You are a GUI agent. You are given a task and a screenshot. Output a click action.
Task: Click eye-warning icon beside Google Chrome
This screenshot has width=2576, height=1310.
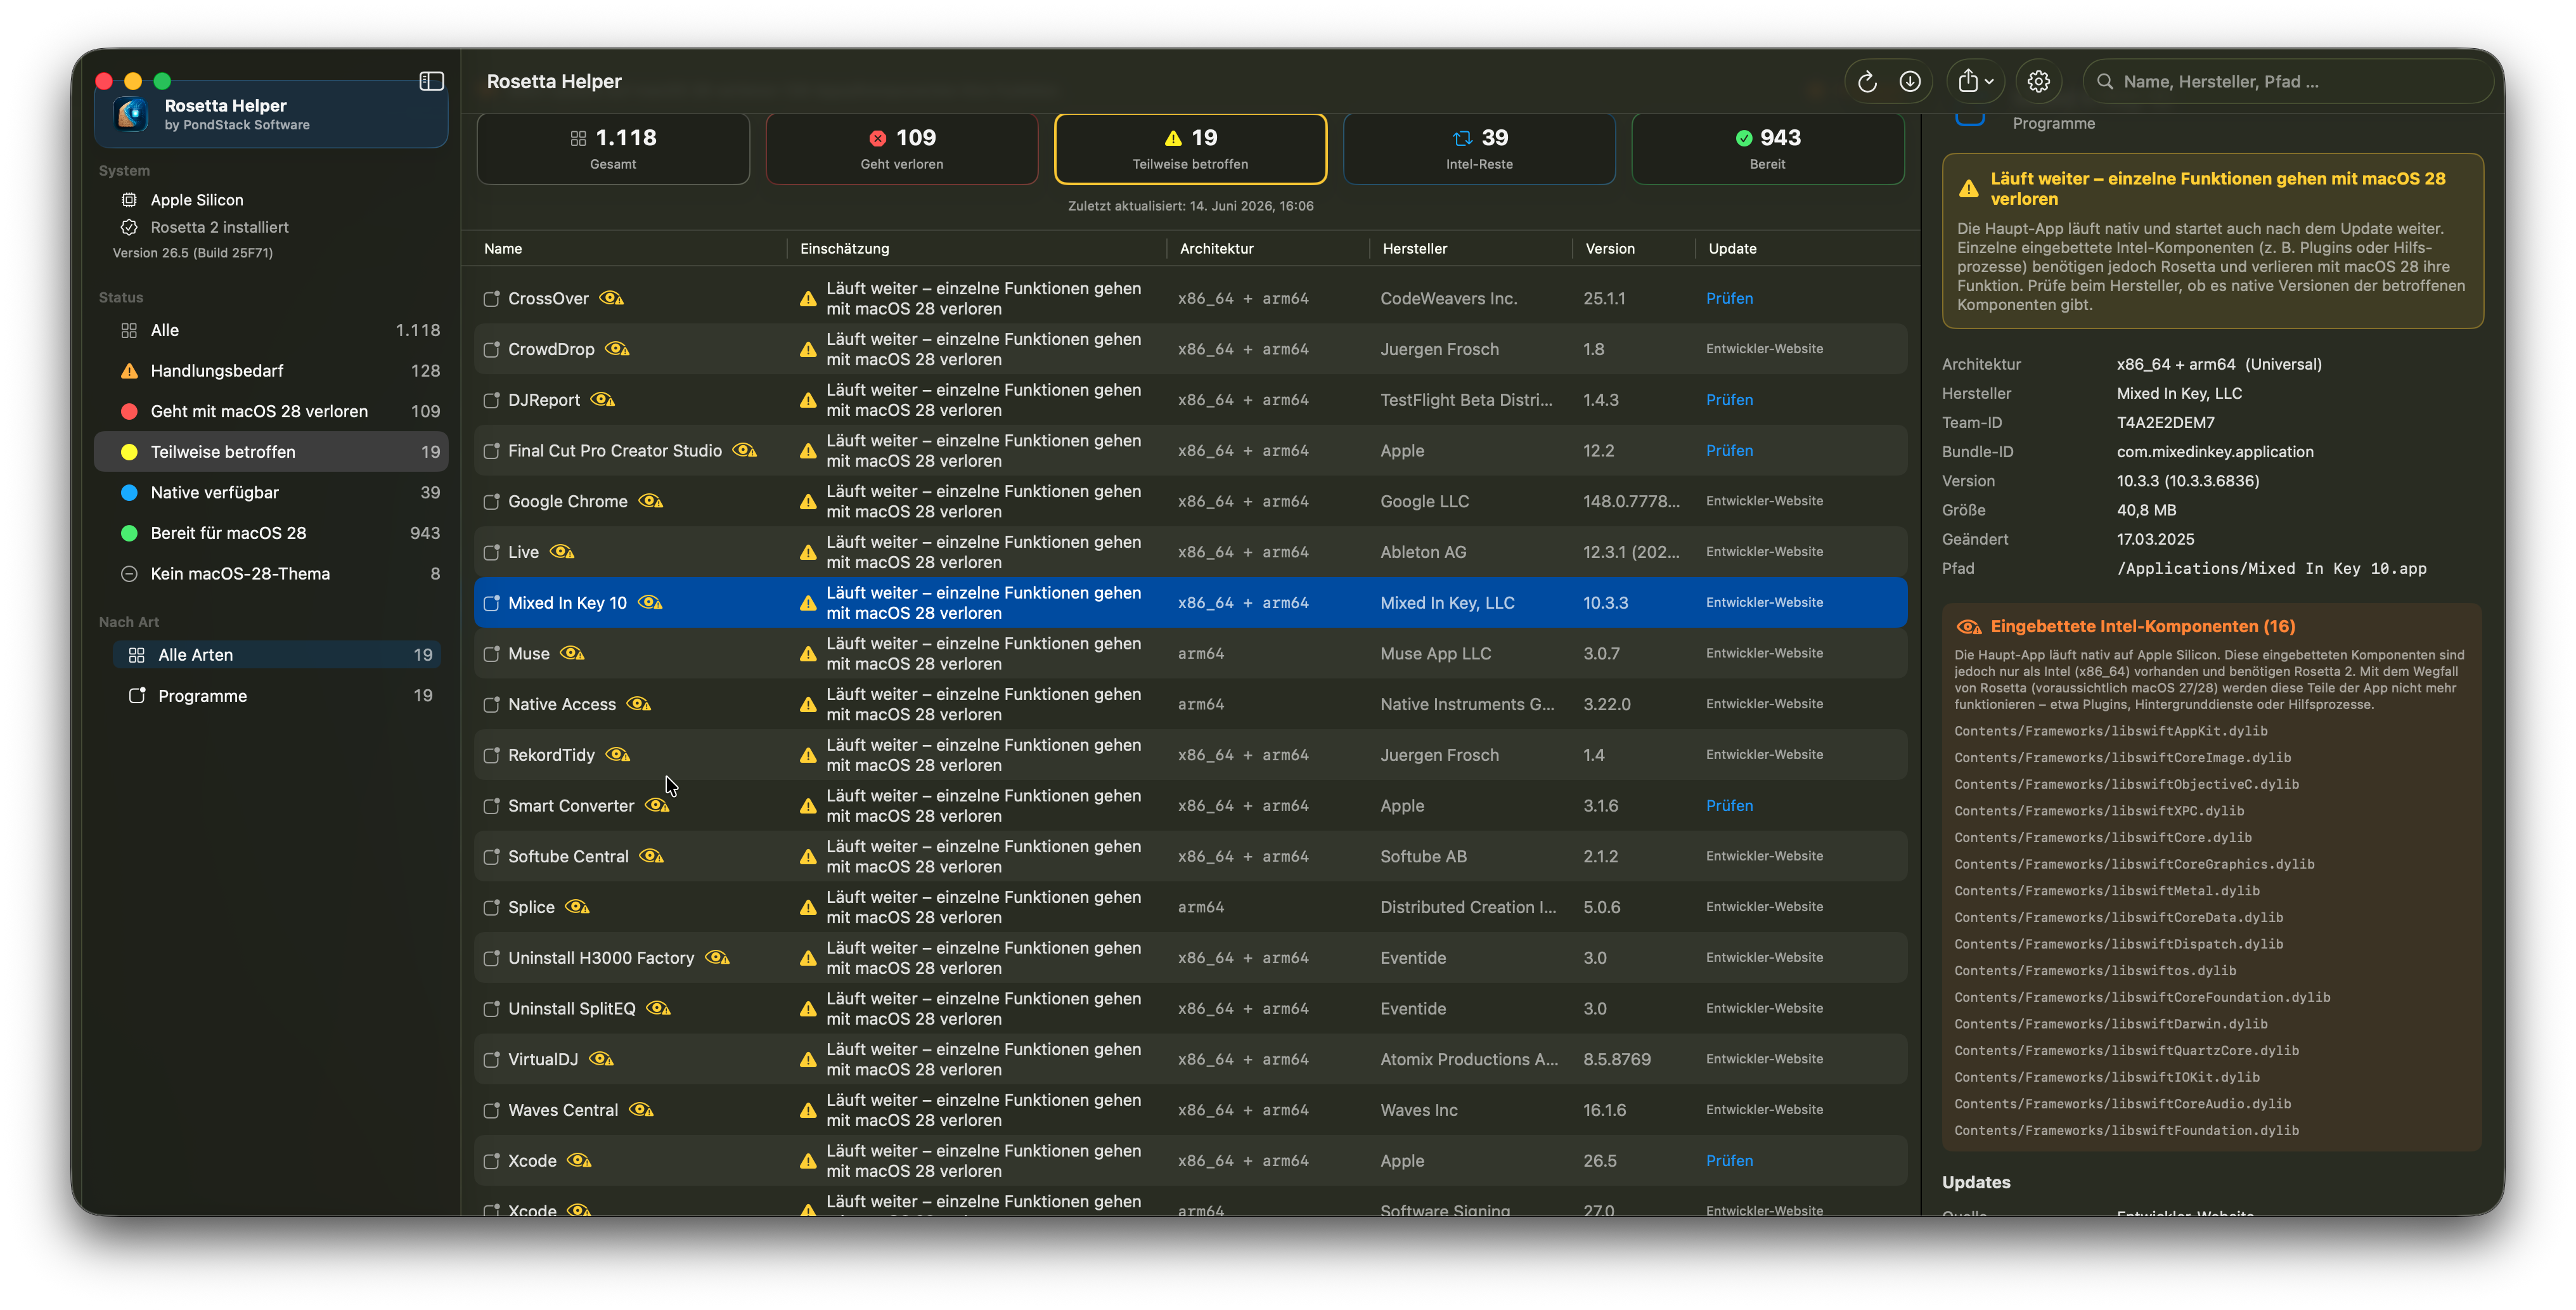click(x=650, y=501)
